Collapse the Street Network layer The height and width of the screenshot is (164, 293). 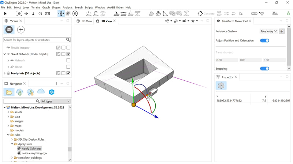click(5, 54)
